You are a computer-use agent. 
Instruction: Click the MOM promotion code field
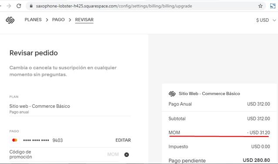click(x=113, y=154)
